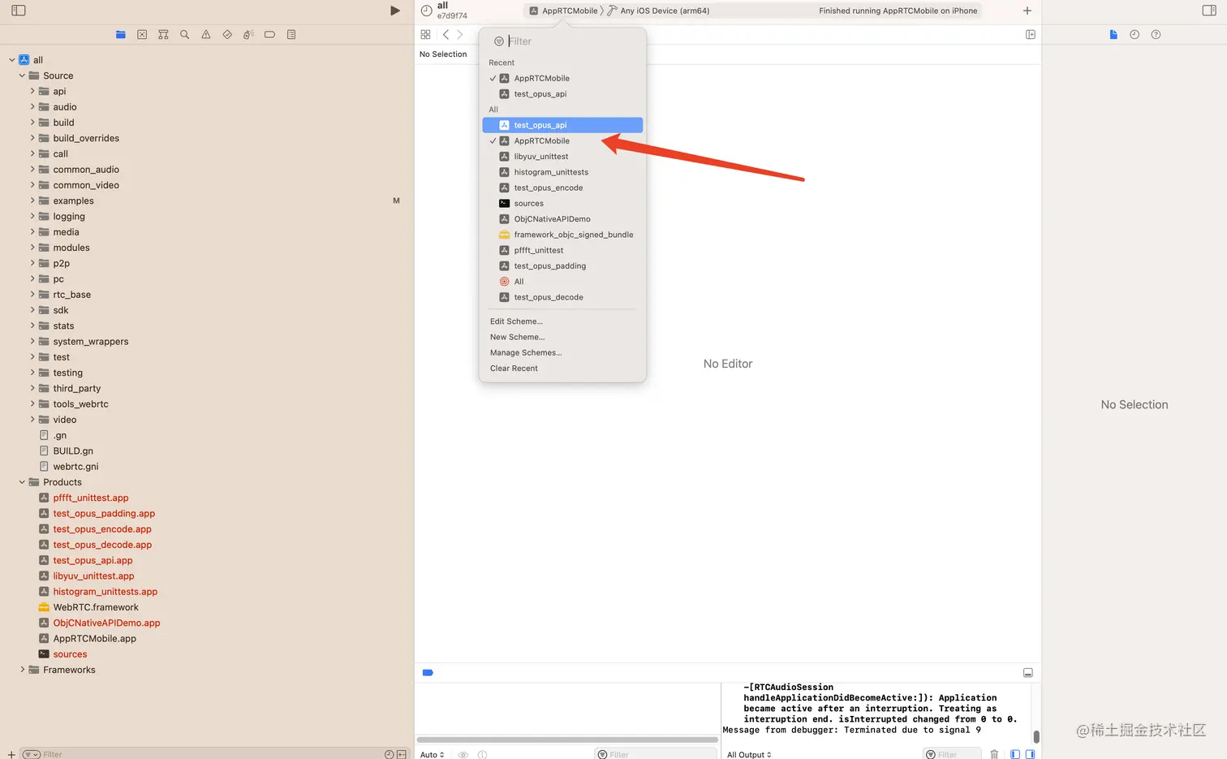This screenshot has height=759, width=1227.
Task: Open the project navigator folder icon
Action: coord(121,34)
